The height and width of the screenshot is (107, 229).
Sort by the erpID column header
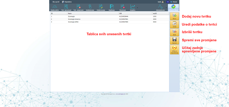[x=160, y=14]
